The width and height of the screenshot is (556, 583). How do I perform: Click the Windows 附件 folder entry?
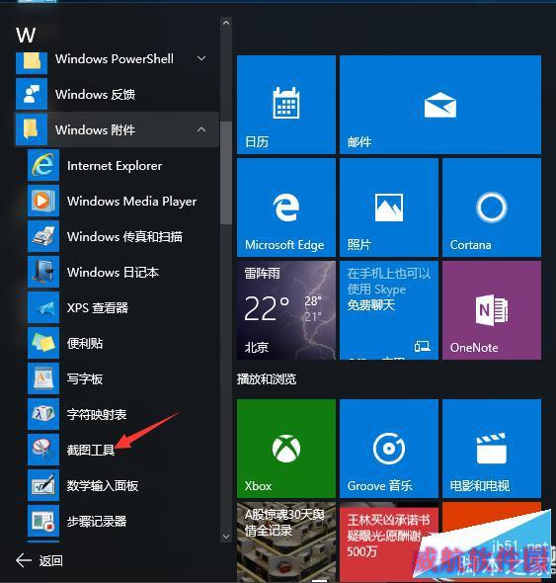pyautogui.click(x=117, y=129)
